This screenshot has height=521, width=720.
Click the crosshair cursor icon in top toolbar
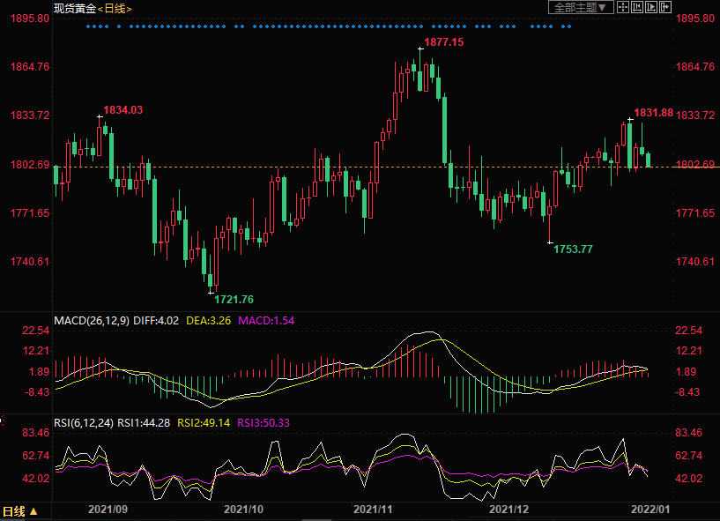click(623, 7)
